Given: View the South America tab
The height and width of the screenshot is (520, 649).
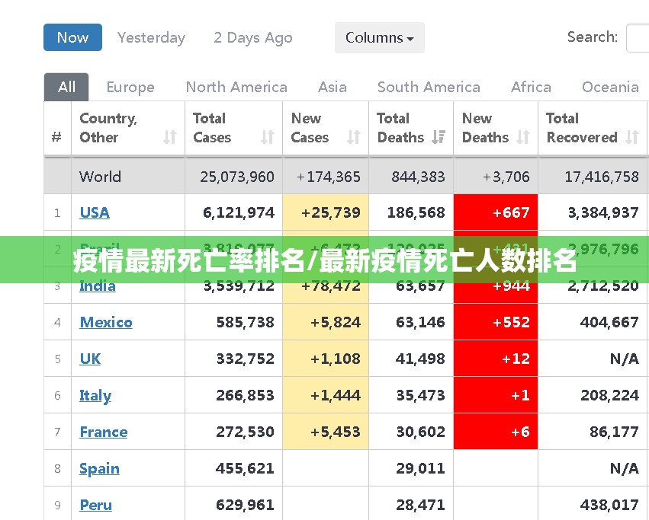Looking at the screenshot, I should 429,87.
